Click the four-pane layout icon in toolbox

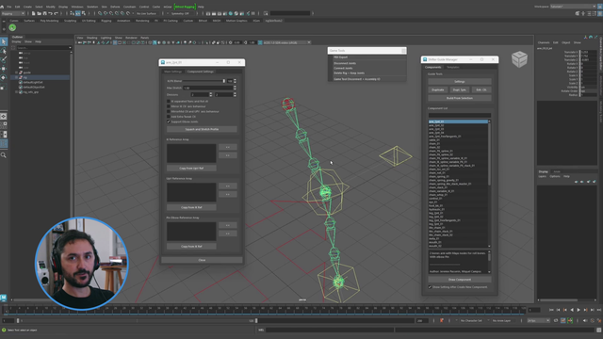coord(4,124)
